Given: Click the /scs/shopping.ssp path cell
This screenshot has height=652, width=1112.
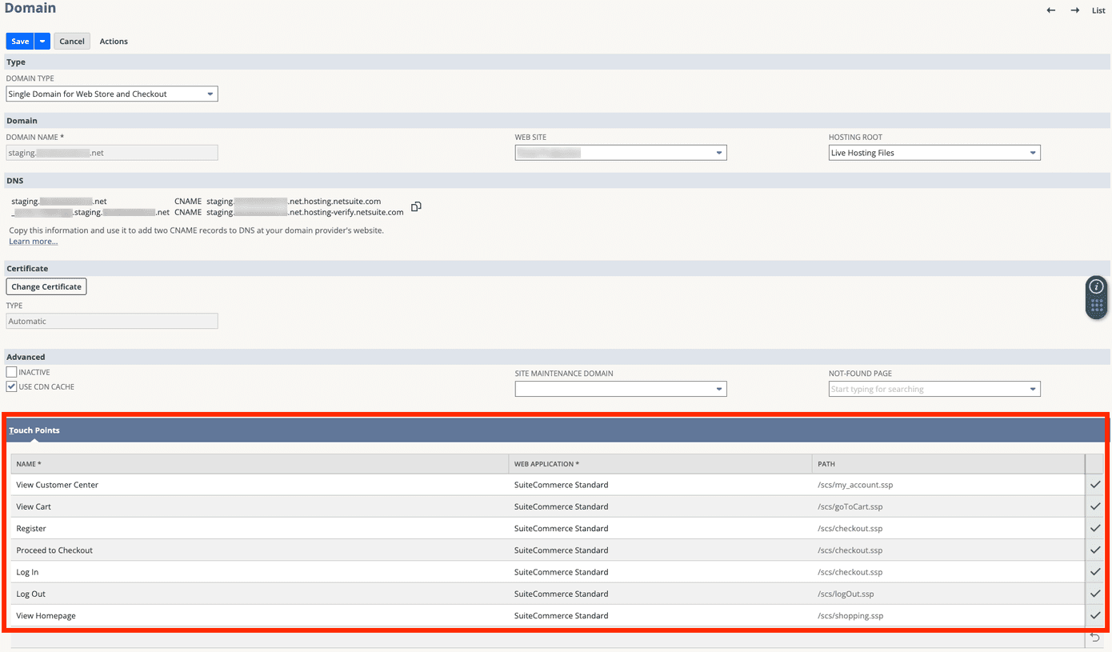Looking at the screenshot, I should (948, 615).
